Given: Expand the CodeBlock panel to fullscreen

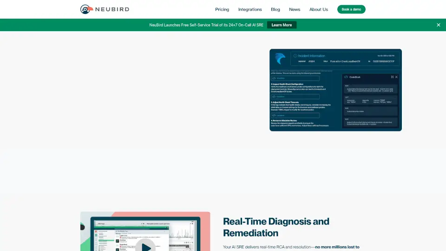Looking at the screenshot, I should [392, 77].
